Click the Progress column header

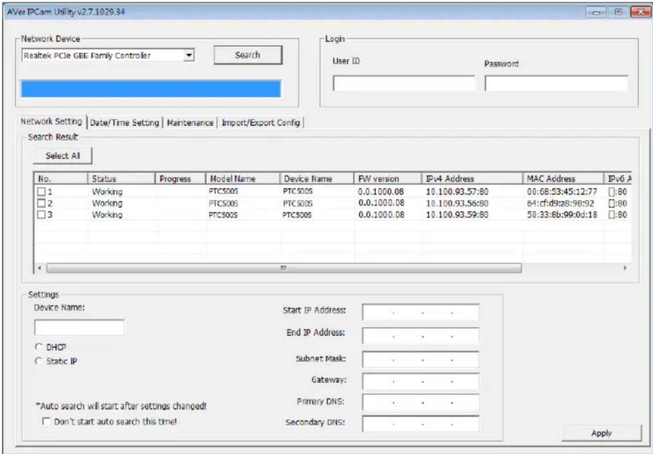coord(179,178)
